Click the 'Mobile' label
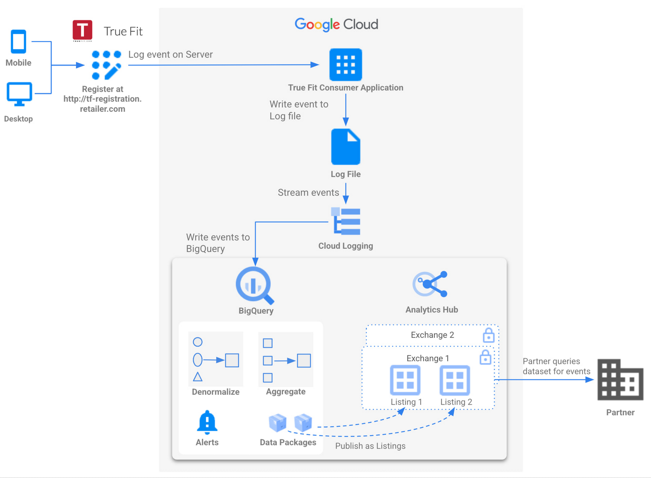This screenshot has height=478, width=651. click(x=19, y=63)
